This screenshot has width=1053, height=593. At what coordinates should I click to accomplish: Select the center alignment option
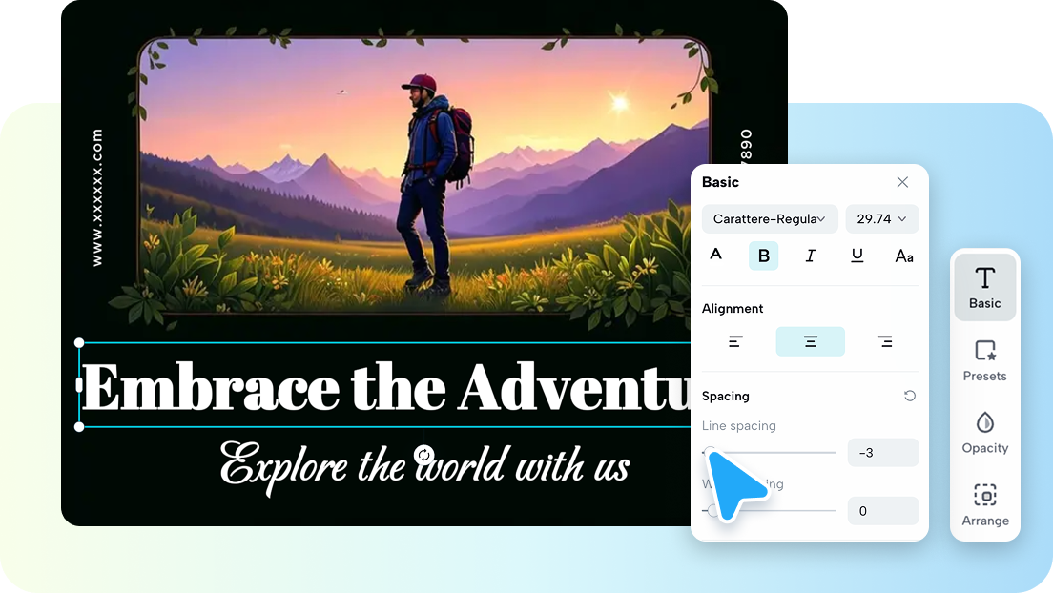point(810,341)
